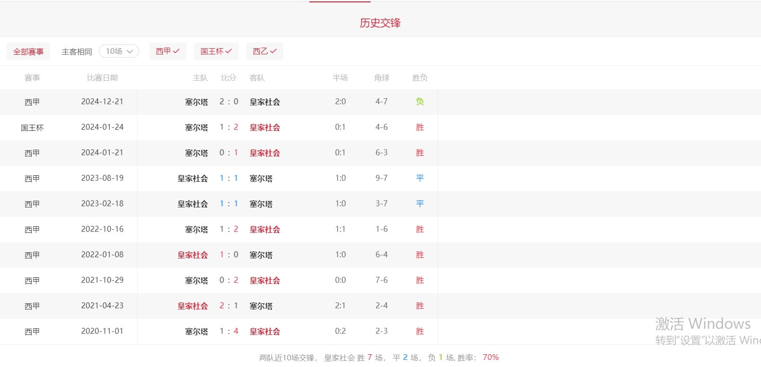761x367 pixels.
Task: Click the 角球 column header
Action: pyautogui.click(x=382, y=77)
